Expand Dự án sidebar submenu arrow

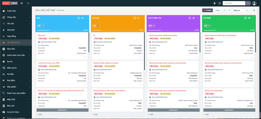(29, 62)
